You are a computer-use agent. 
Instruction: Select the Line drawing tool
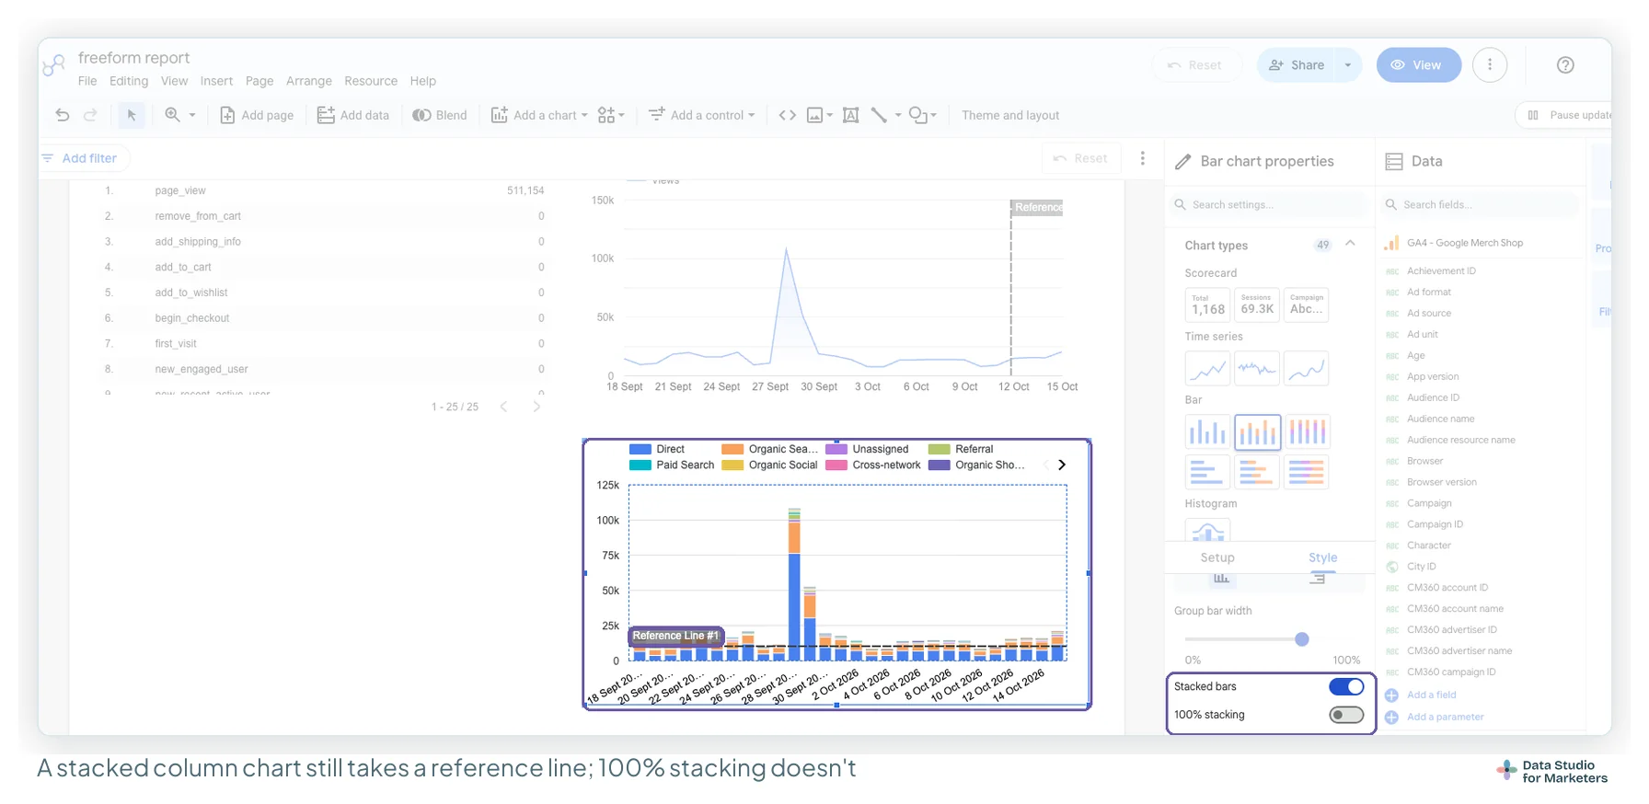(x=879, y=115)
